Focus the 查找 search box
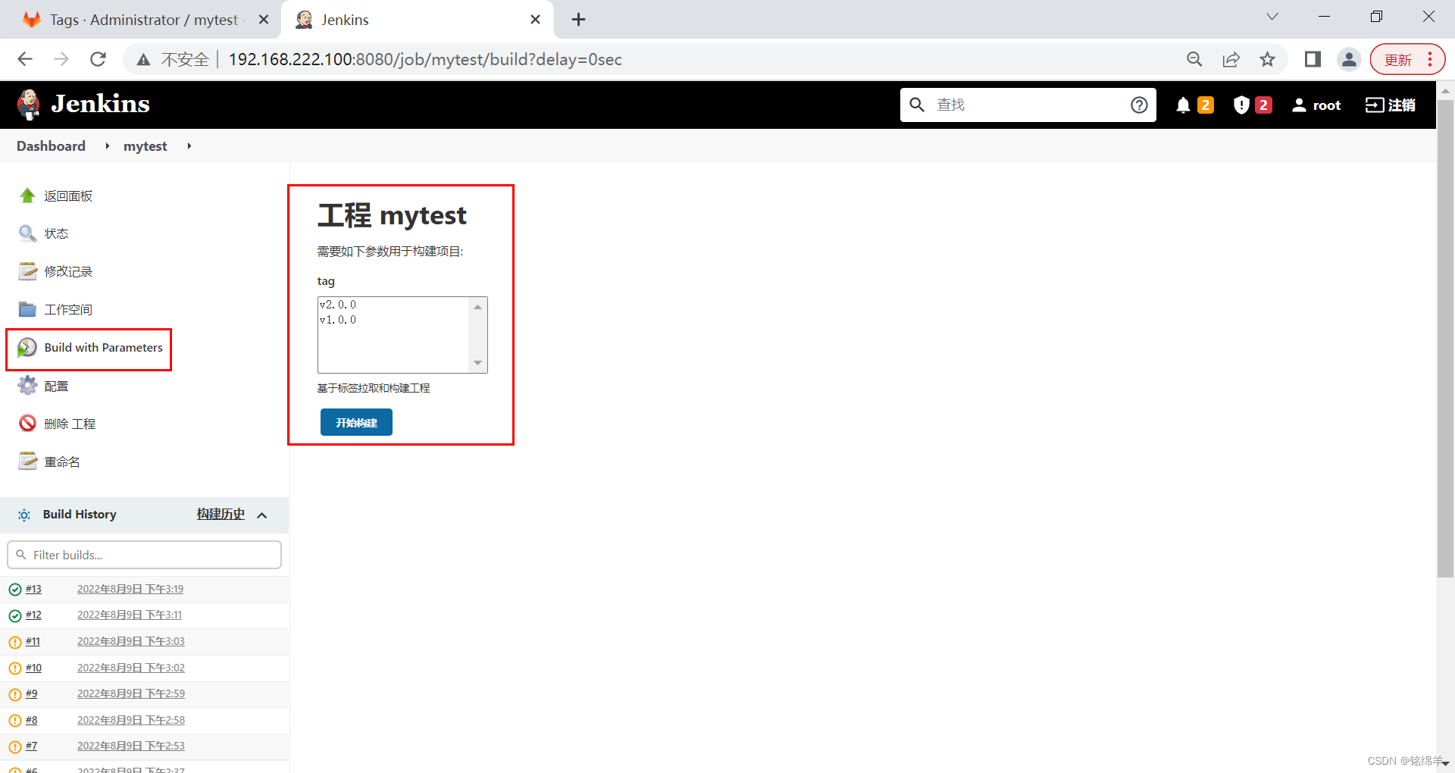 tap(1028, 105)
